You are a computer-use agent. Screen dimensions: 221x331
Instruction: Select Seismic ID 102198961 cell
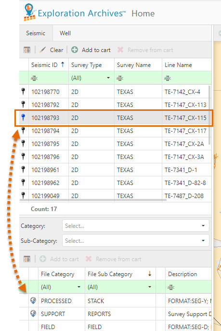pos(49,170)
